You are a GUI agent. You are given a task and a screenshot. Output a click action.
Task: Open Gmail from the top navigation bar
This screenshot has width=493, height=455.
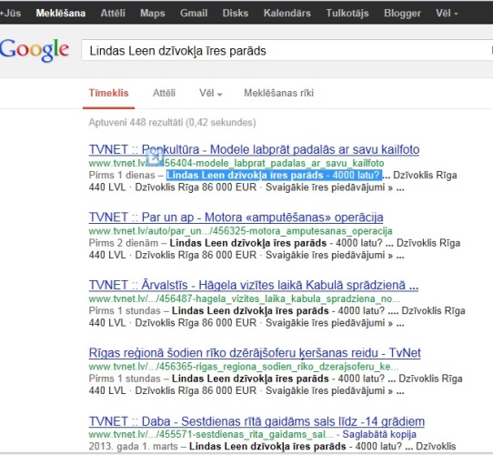194,14
